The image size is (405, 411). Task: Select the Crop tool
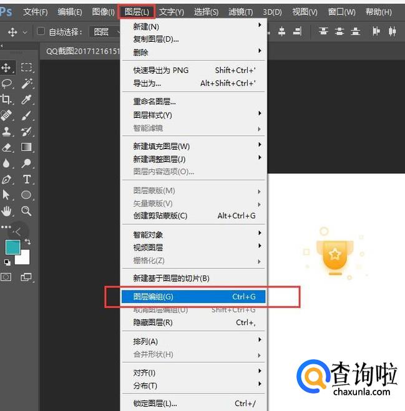[x=7, y=100]
